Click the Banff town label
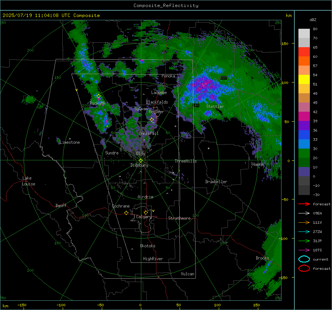Screen dimensions: 332x310 [61, 205]
